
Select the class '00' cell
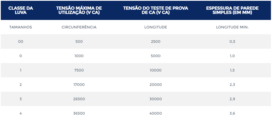(21, 41)
